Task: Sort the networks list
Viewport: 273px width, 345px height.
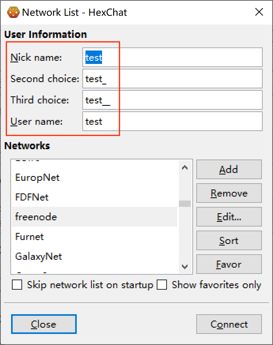Action: pyautogui.click(x=229, y=241)
